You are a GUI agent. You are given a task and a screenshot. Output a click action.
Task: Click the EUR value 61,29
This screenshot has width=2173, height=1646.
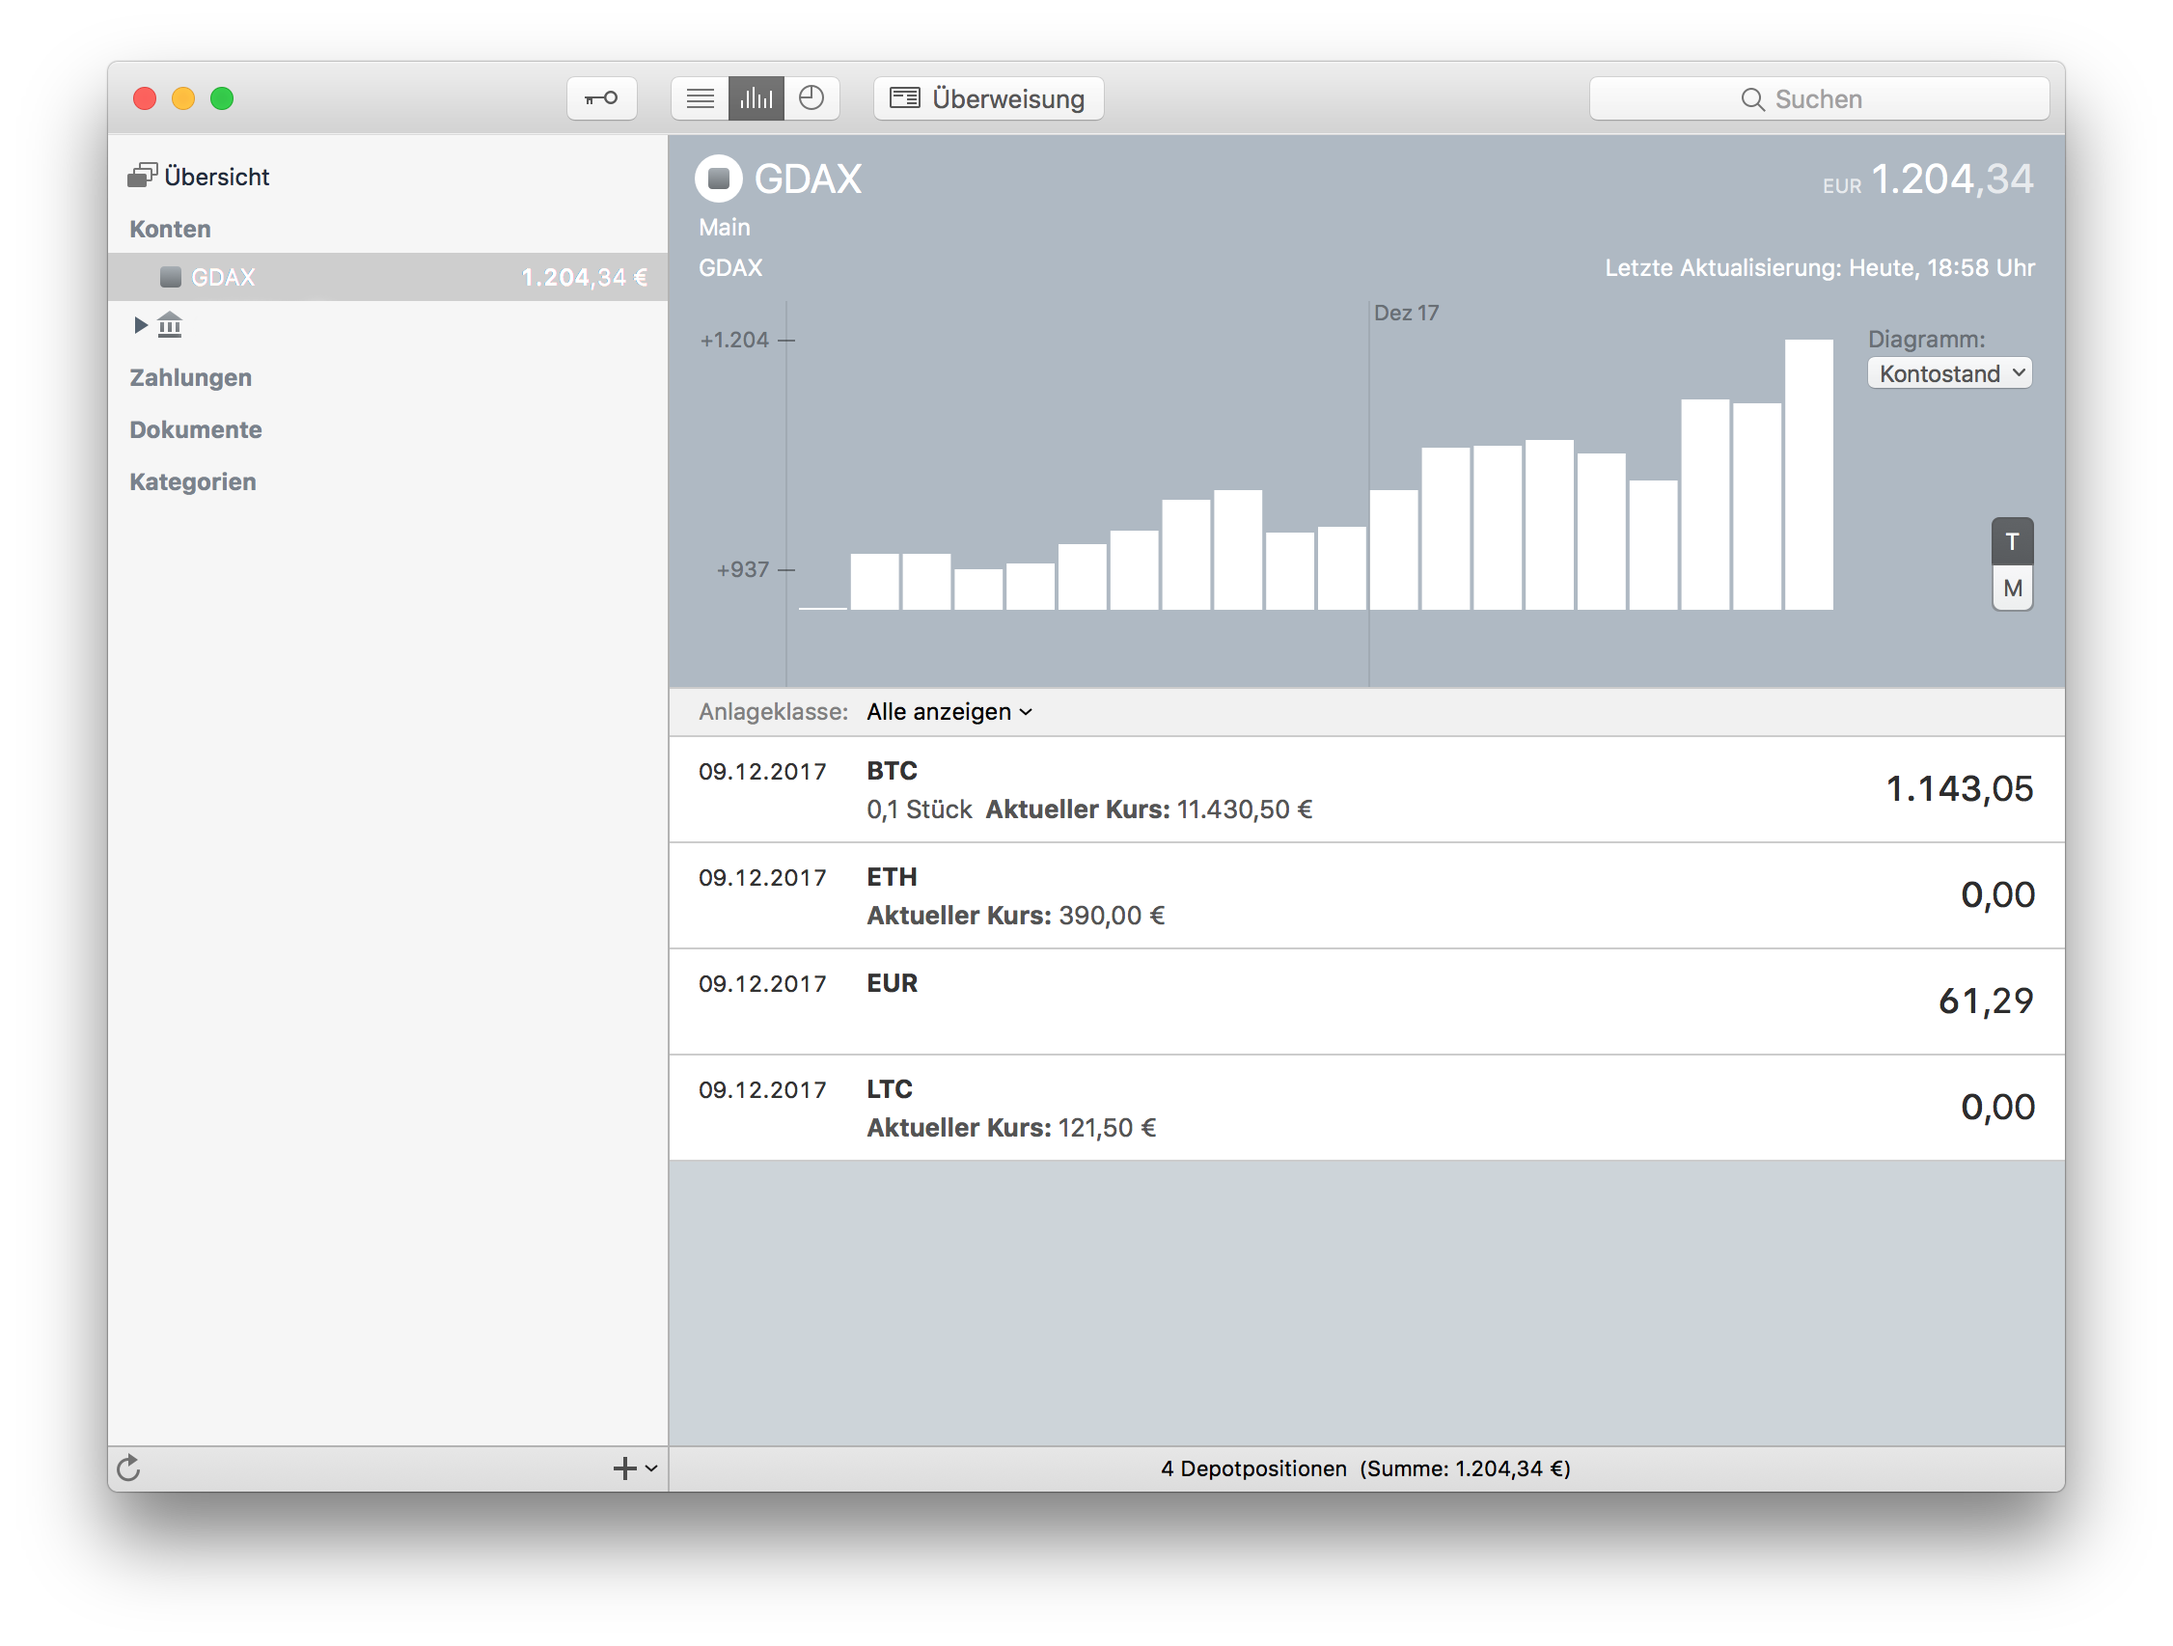coord(1986,1001)
